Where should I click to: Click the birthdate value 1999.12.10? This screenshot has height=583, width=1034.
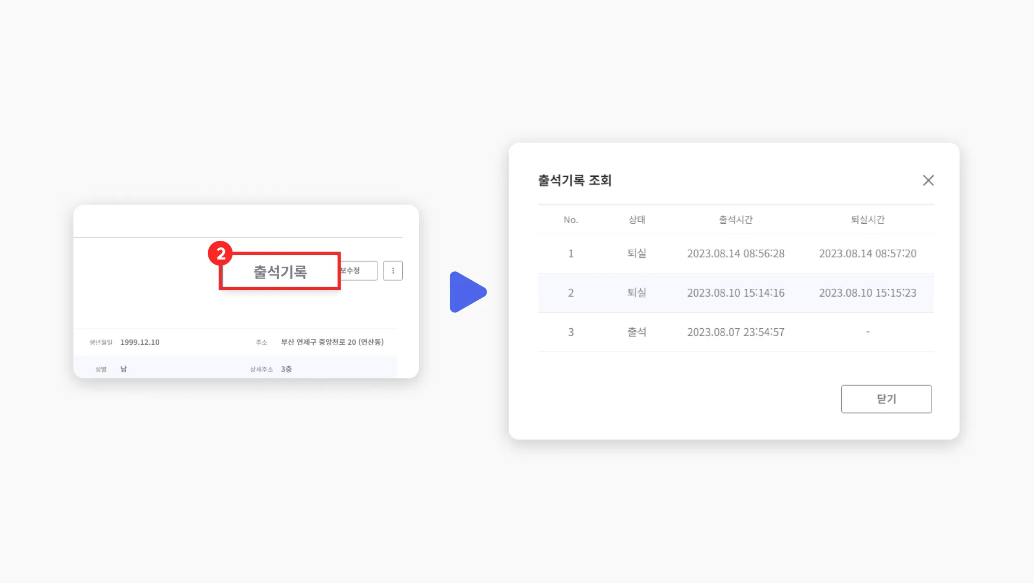(x=140, y=342)
